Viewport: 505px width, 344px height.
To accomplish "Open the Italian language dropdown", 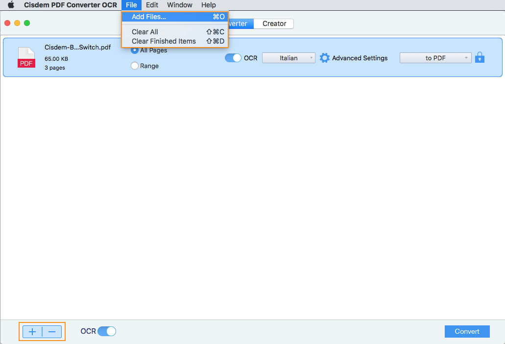I will (289, 58).
